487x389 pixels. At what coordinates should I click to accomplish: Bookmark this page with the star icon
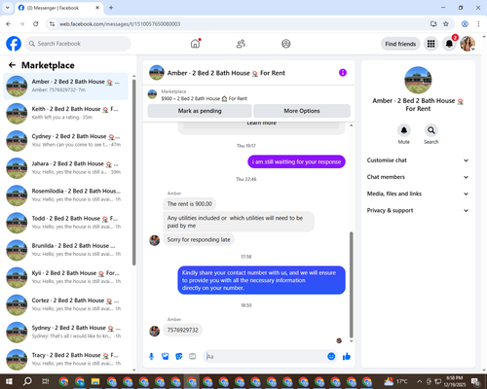(446, 23)
